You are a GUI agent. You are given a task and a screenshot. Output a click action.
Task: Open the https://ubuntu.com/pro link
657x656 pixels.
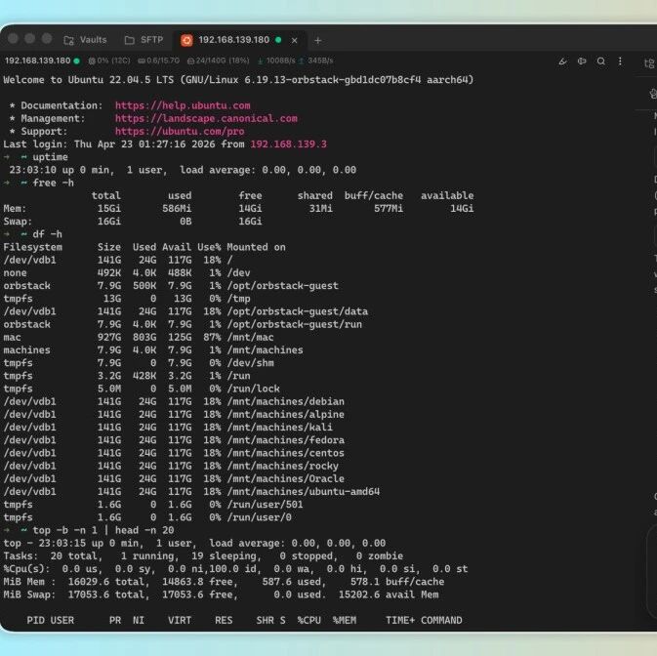click(180, 132)
